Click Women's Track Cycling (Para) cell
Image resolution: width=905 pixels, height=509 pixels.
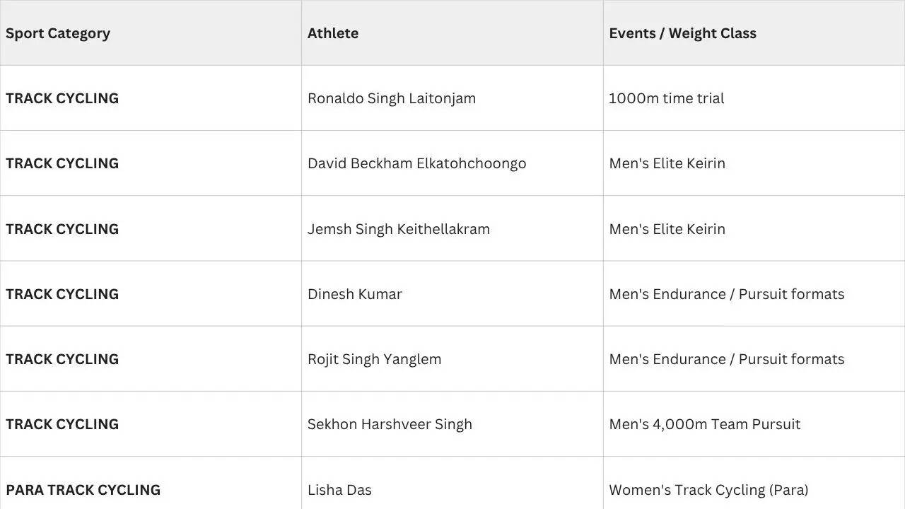tap(754, 484)
